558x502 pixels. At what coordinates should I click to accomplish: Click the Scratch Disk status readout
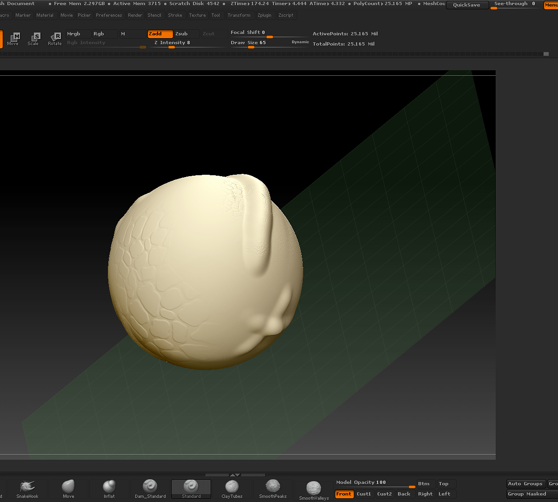pyautogui.click(x=194, y=4)
